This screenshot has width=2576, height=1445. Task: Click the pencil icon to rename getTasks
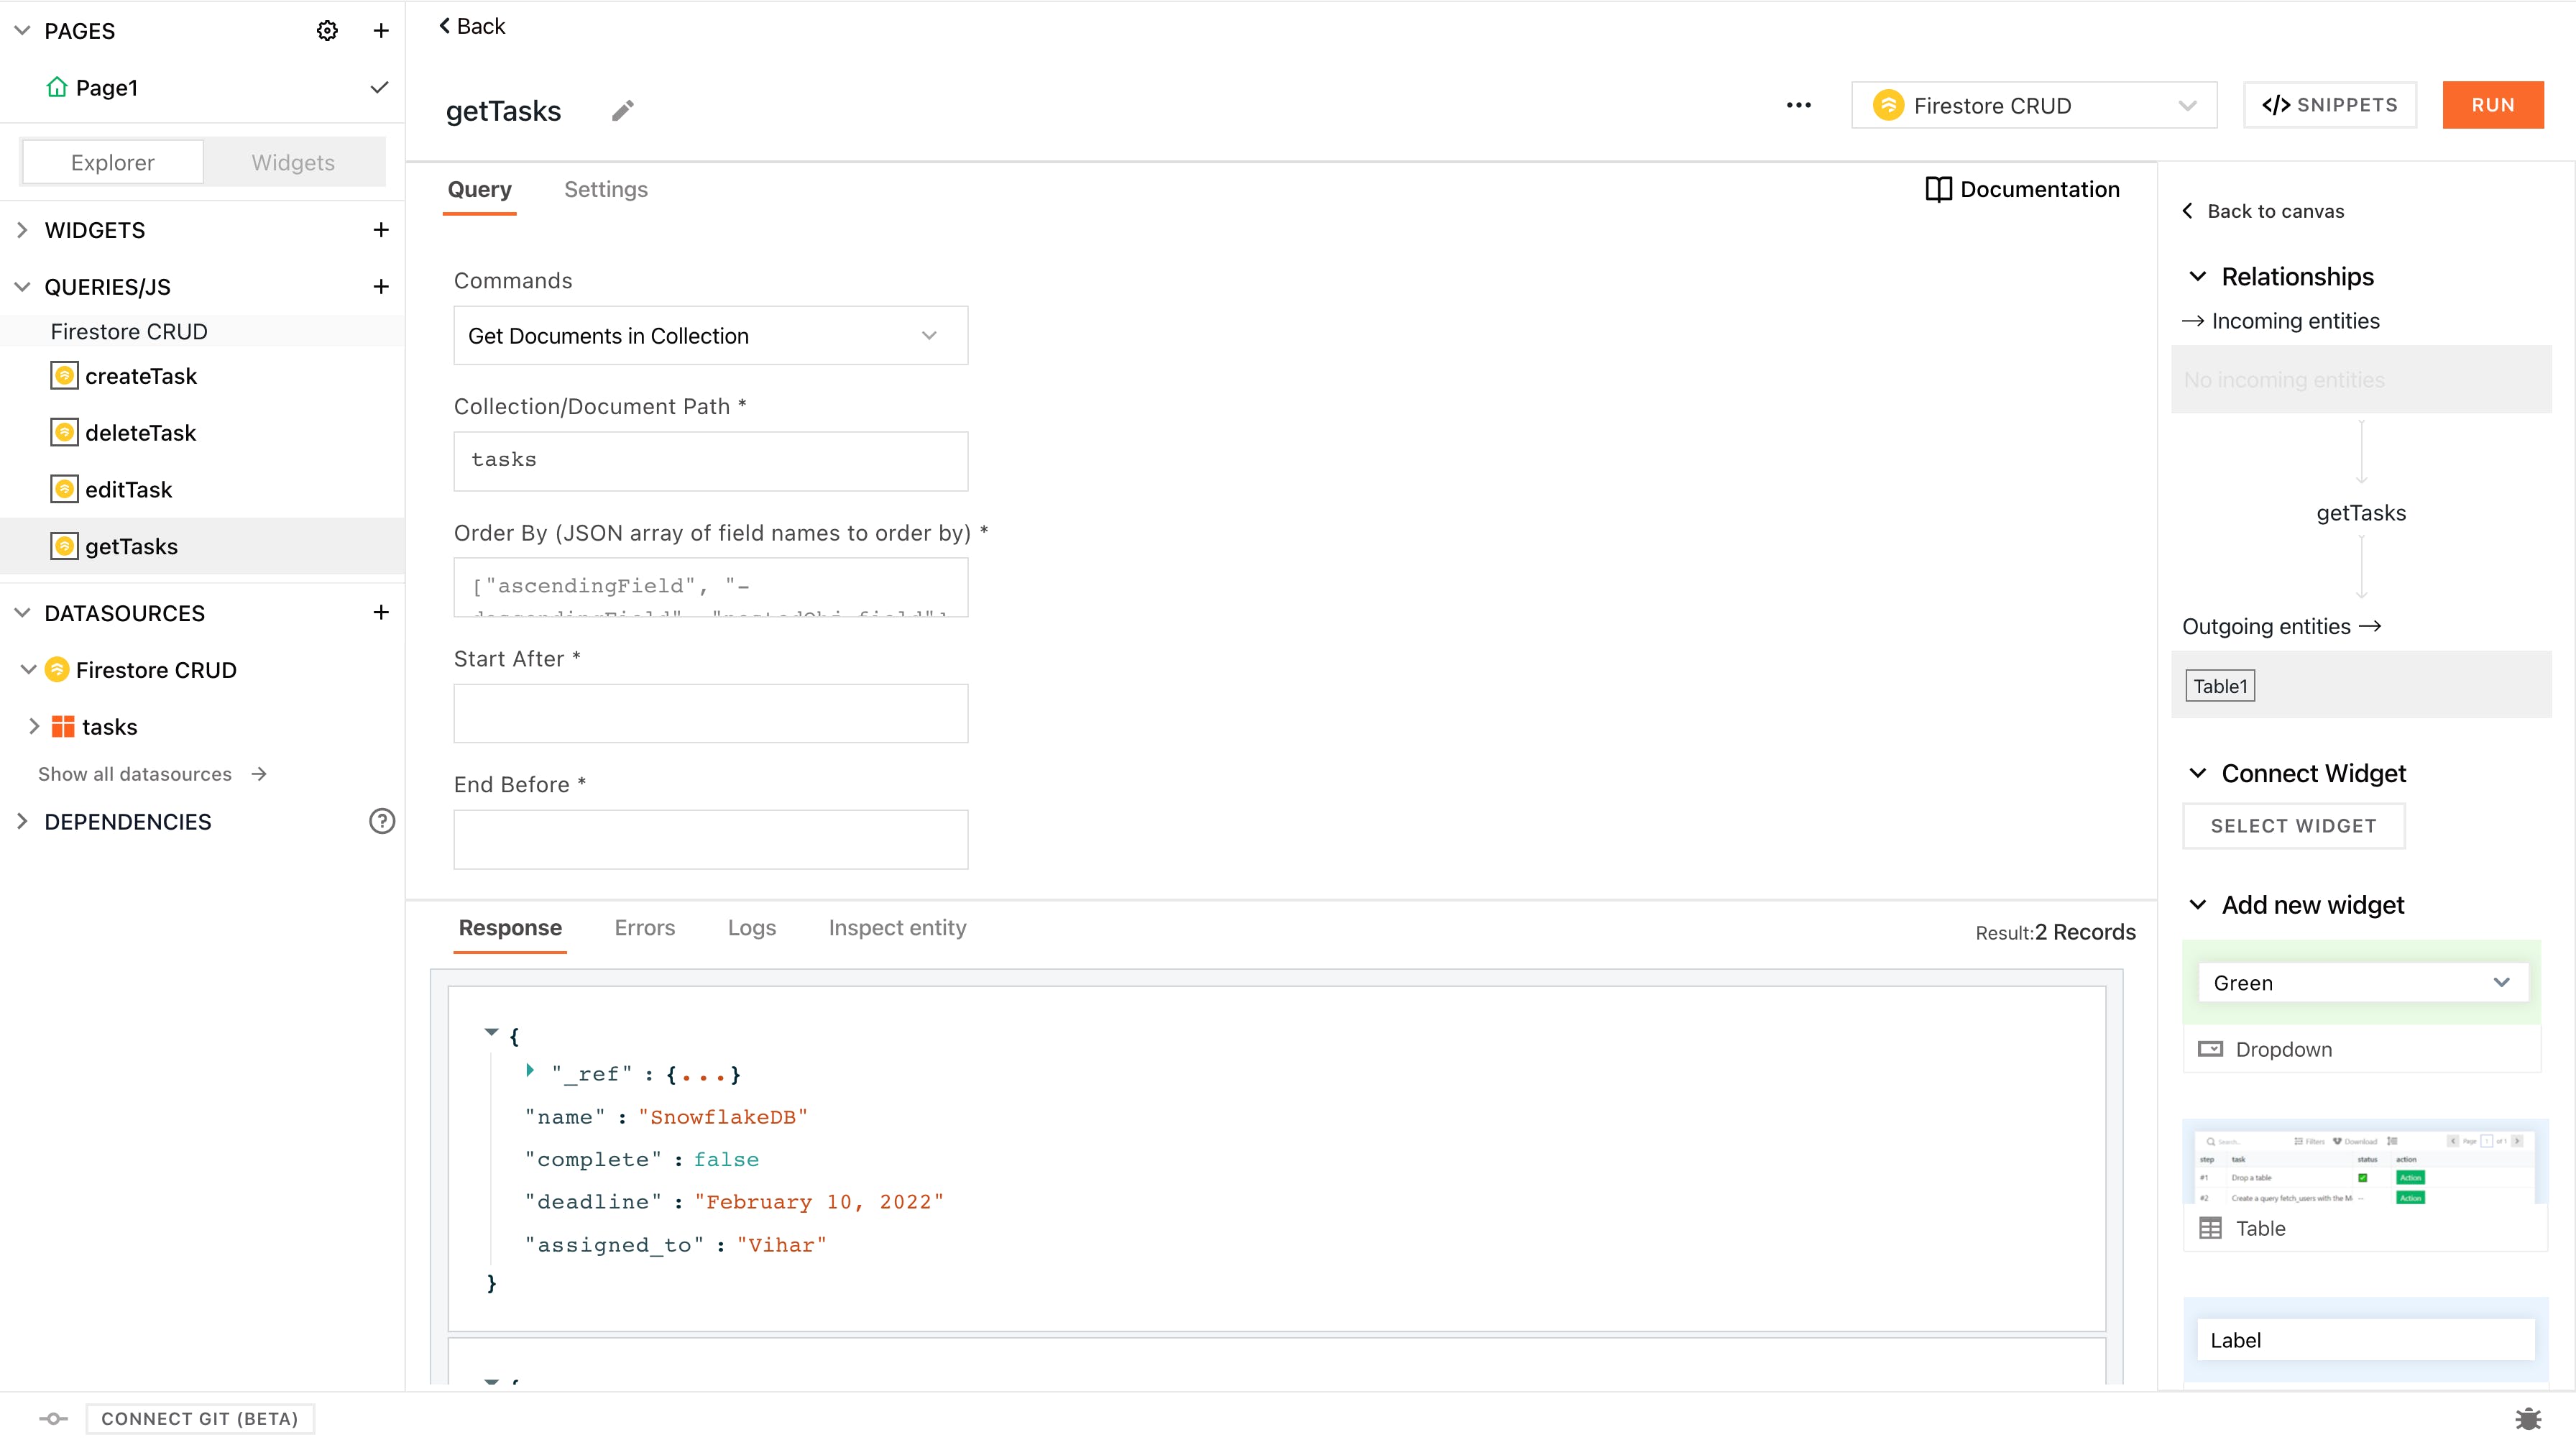coord(622,111)
